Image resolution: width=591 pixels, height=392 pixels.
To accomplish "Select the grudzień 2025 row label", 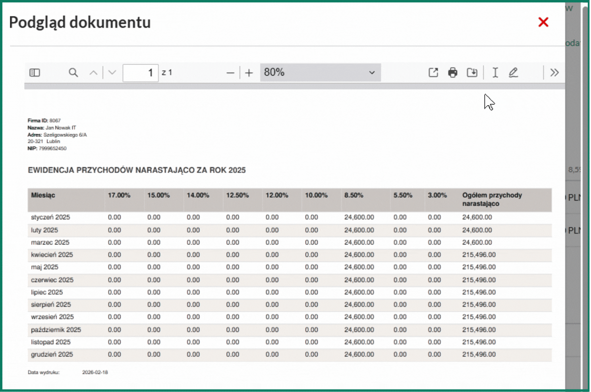I will click(52, 354).
